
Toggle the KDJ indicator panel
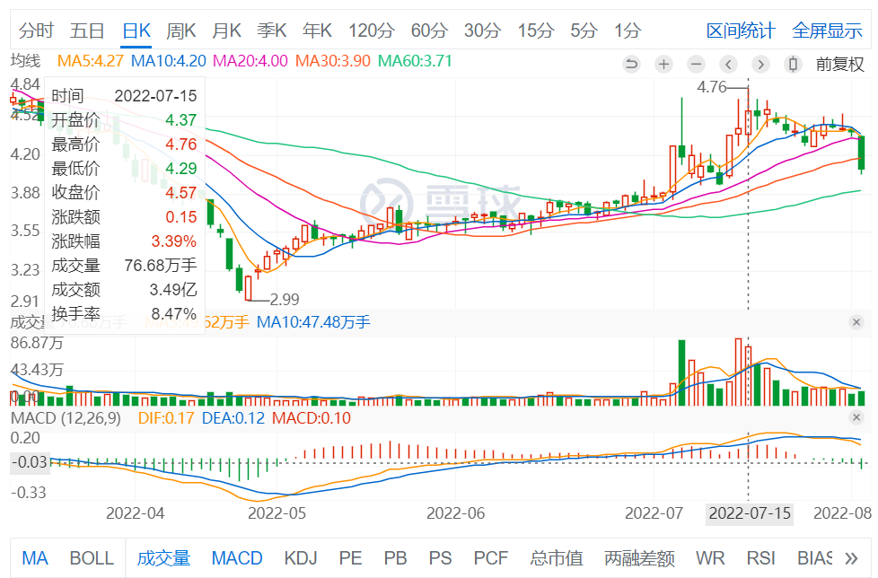click(300, 558)
